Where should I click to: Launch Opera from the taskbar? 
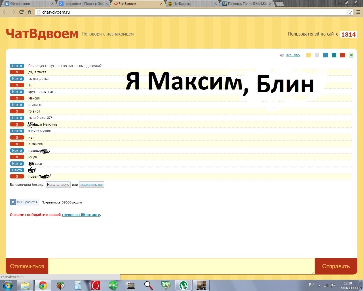click(96, 285)
